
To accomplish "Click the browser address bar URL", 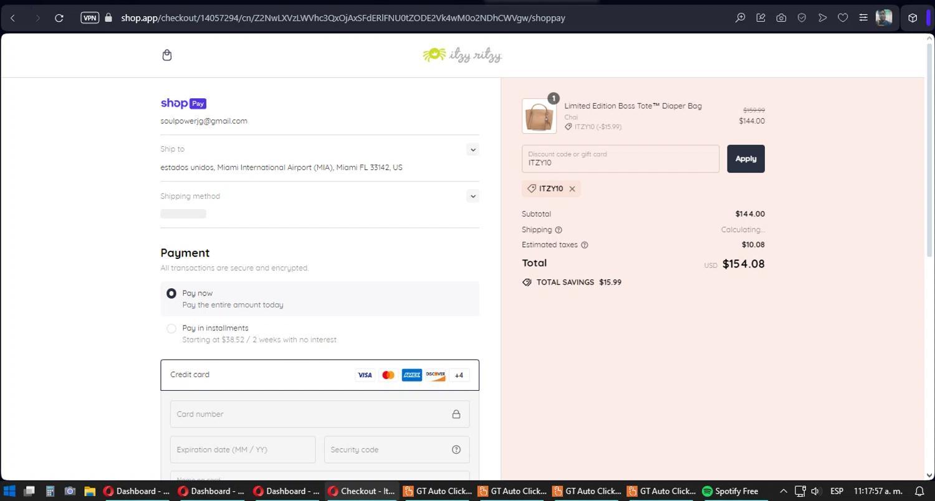I will point(343,18).
